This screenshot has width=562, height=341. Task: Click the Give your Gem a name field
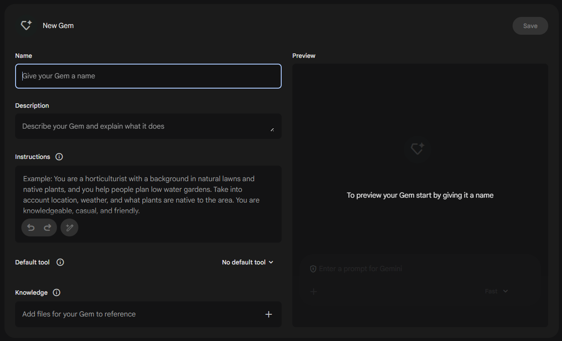(148, 76)
